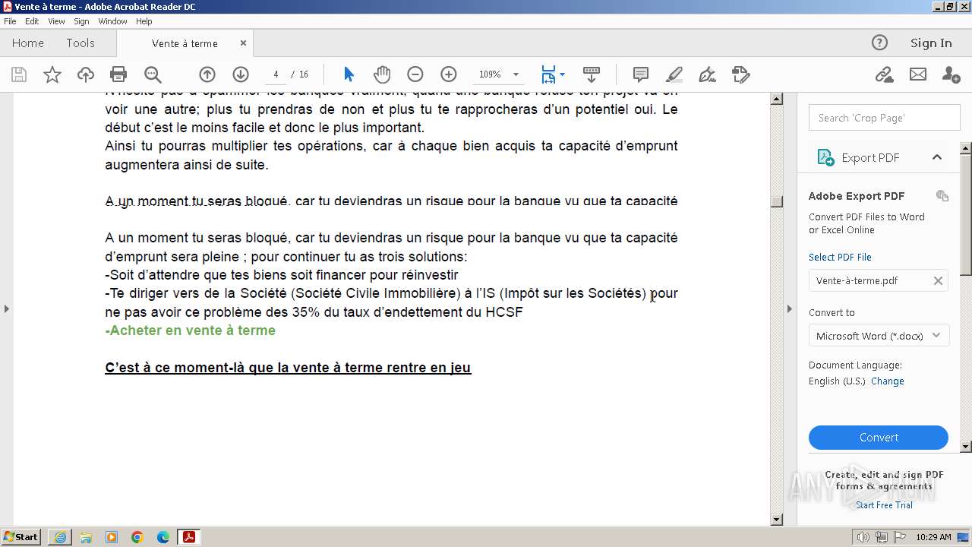972x547 pixels.
Task: Zoom out with the minus circle
Action: [x=415, y=74]
